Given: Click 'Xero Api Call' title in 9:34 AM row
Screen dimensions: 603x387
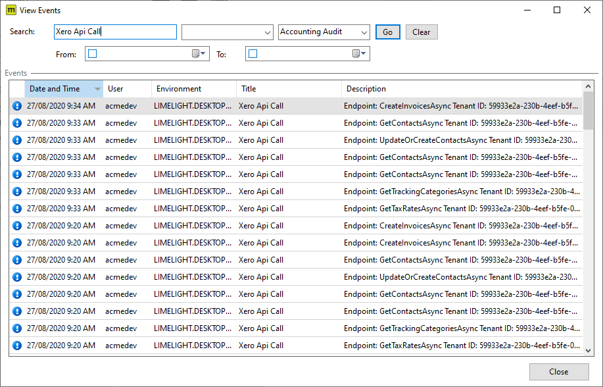Looking at the screenshot, I should [261, 106].
